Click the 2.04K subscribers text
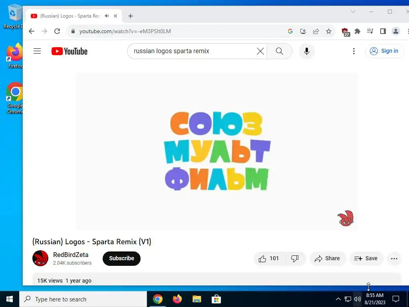The width and height of the screenshot is (409, 307). (x=72, y=263)
